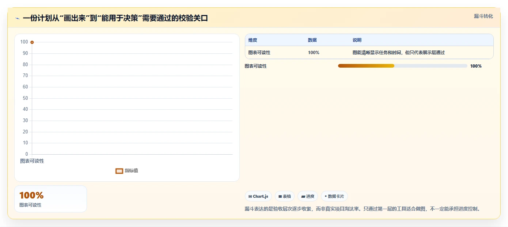Click the main title heading text
This screenshot has width=508, height=227.
click(x=115, y=18)
